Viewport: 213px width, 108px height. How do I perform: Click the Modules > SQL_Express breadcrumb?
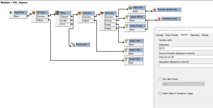[x=14, y=3]
